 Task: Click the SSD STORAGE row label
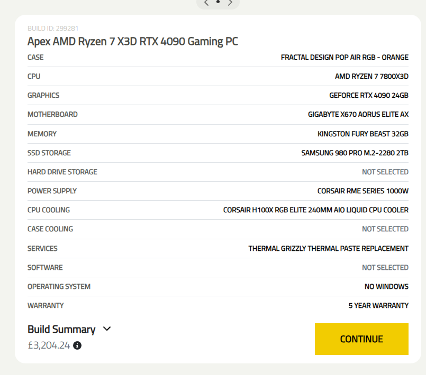[49, 153]
